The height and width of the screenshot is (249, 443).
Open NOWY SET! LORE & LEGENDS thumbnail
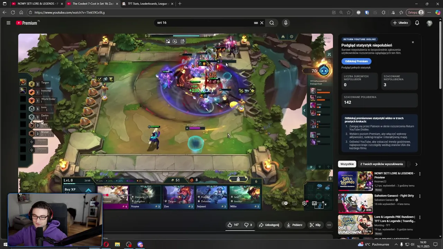coord(355,181)
